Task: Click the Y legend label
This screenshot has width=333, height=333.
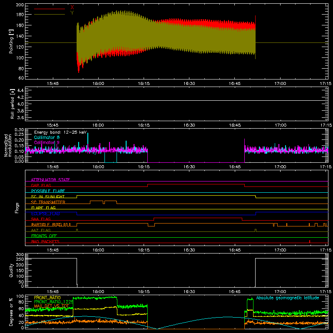Action: pos(72,13)
